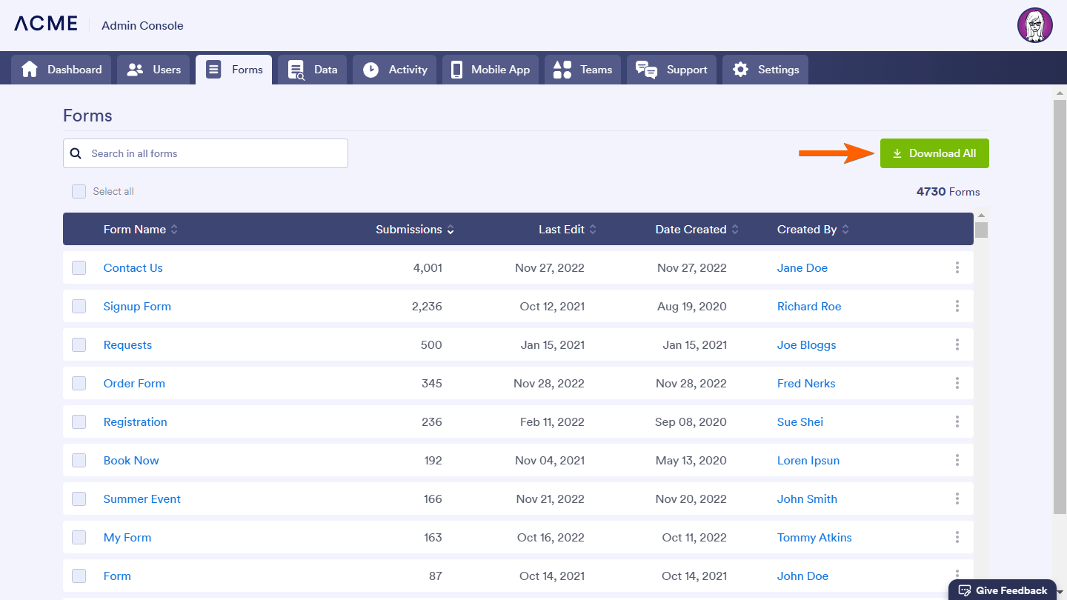Click the Teams shapes icon
This screenshot has width=1067, height=600.
(x=562, y=70)
